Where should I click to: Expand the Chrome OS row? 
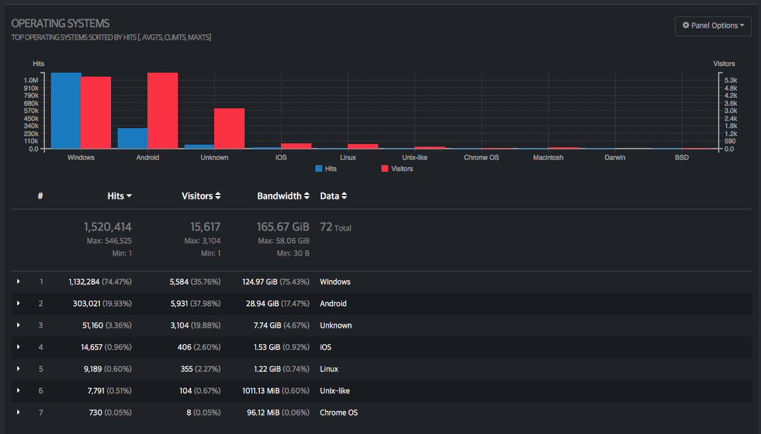point(19,412)
